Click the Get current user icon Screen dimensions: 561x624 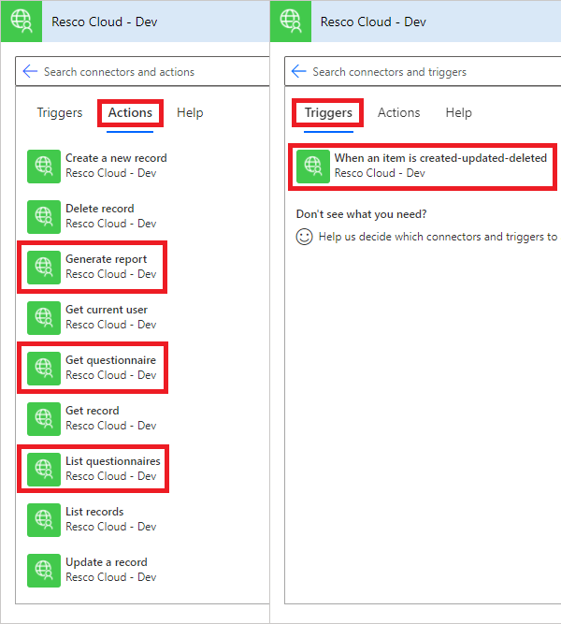pyautogui.click(x=43, y=317)
